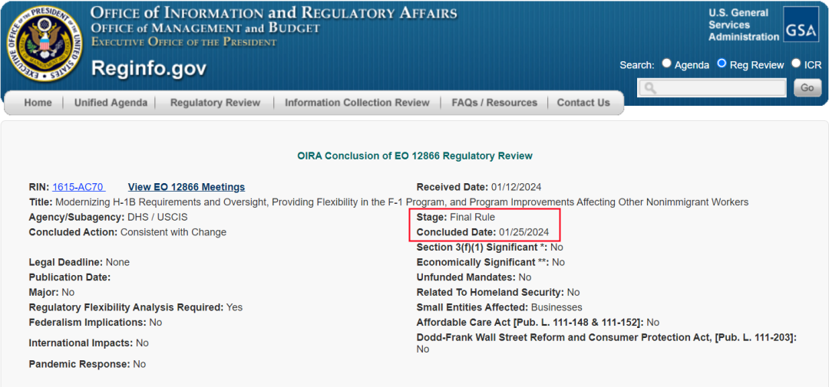The image size is (829, 387).
Task: Click U.S. General Services Administration text
Action: pos(743,25)
